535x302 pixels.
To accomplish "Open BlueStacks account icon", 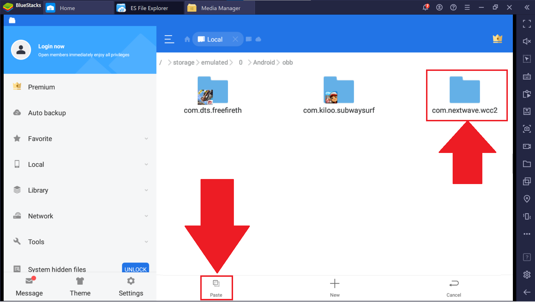I will coord(439,7).
